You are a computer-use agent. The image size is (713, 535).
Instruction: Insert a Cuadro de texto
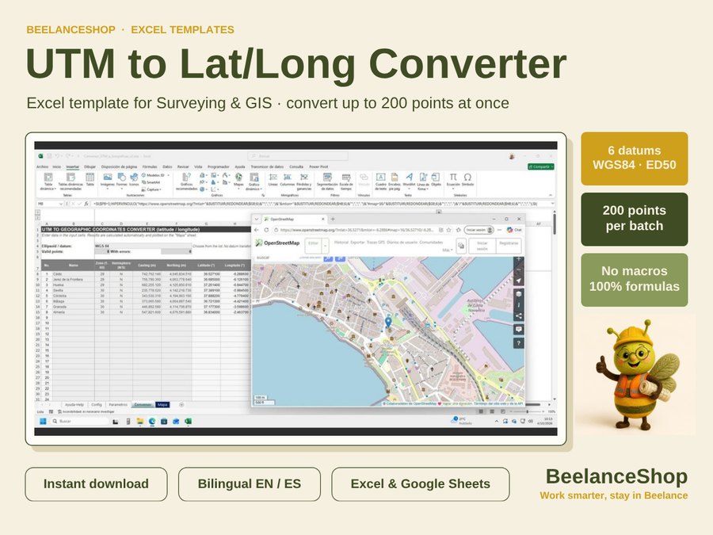click(380, 182)
